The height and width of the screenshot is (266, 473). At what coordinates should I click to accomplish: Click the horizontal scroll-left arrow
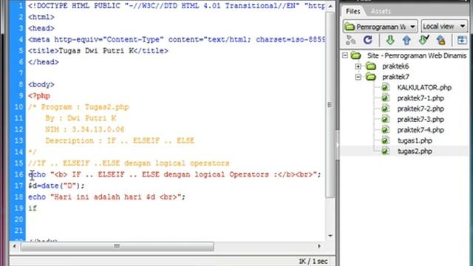pos(14,246)
